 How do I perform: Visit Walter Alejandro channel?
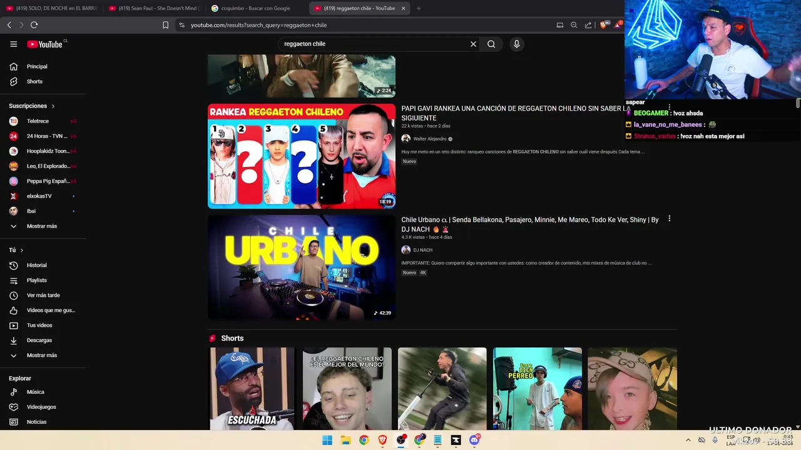(429, 139)
